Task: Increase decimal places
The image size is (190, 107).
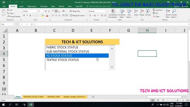Action: pyautogui.click(x=102, y=15)
